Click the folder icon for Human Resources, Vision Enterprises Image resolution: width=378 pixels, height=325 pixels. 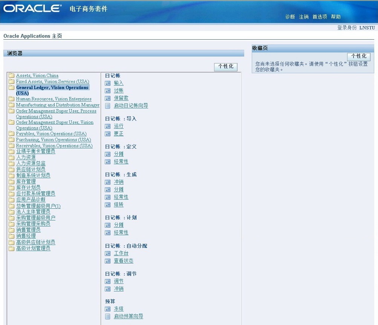[11, 99]
